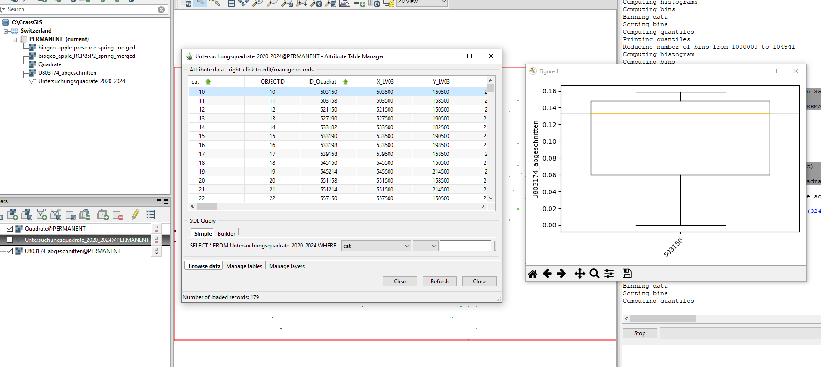
Task: Click sort arrow on ID_Quadrat column
Action: [x=345, y=82]
